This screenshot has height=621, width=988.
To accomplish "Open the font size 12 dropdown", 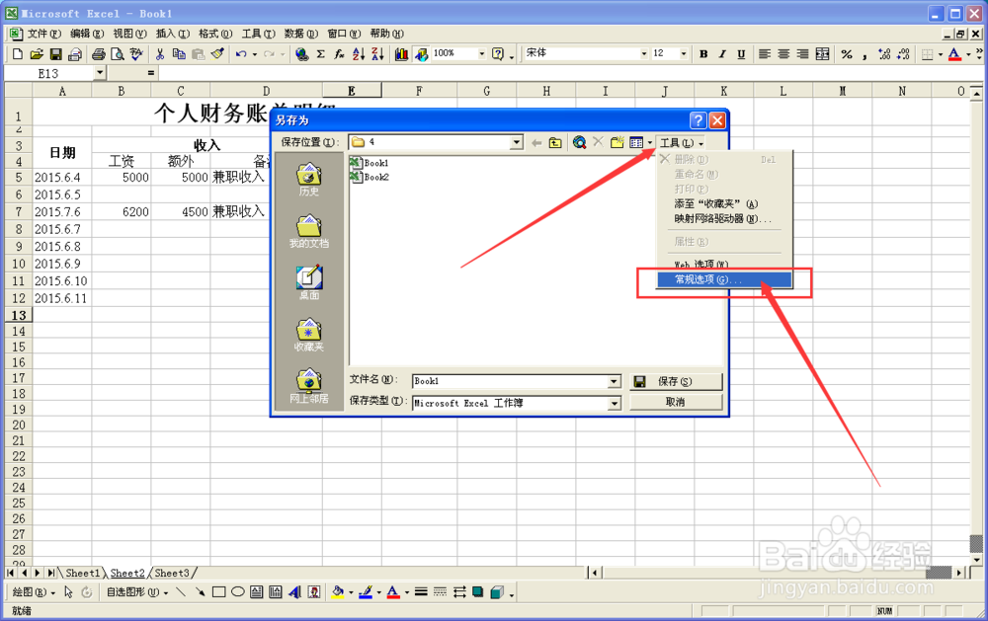I will pyautogui.click(x=684, y=54).
